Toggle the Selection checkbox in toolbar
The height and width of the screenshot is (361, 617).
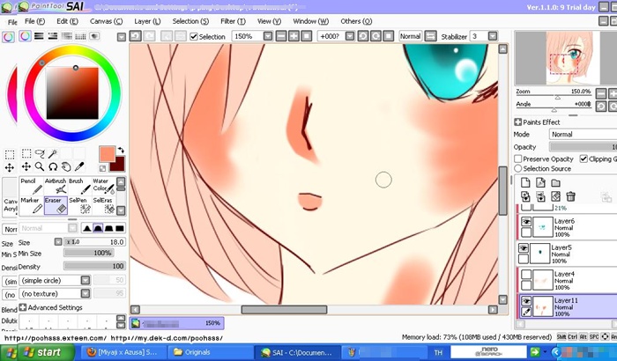tap(194, 37)
